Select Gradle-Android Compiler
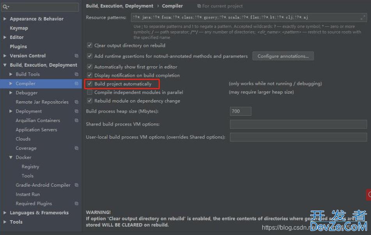Viewport: 371px width, 235px height. pyautogui.click(x=43, y=185)
